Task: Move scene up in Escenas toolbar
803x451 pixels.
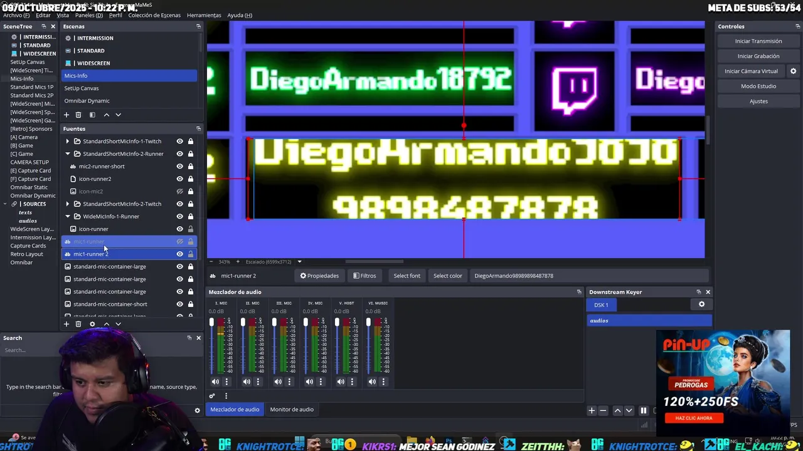Action: pyautogui.click(x=106, y=115)
